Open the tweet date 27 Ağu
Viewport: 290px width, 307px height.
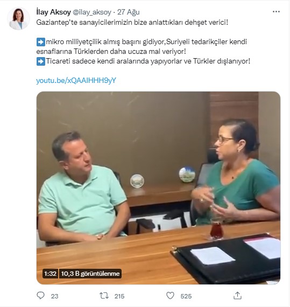click(128, 12)
